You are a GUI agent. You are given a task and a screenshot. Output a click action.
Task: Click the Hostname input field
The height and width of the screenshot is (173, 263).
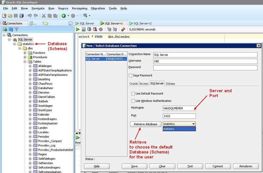[179, 108]
